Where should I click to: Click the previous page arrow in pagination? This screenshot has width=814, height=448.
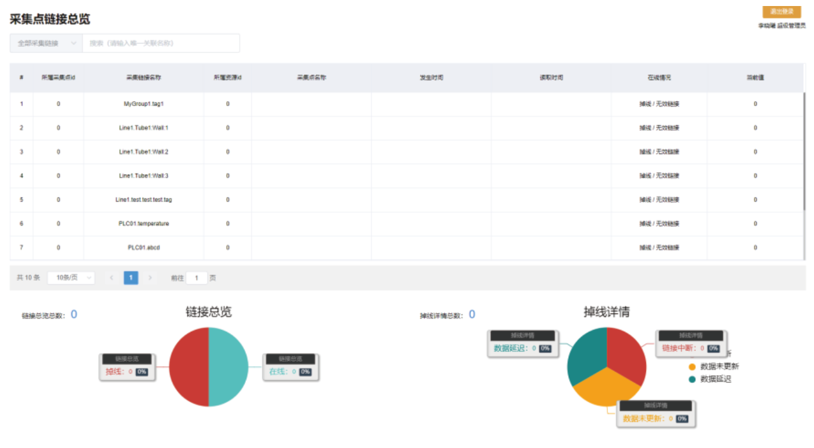tap(111, 278)
